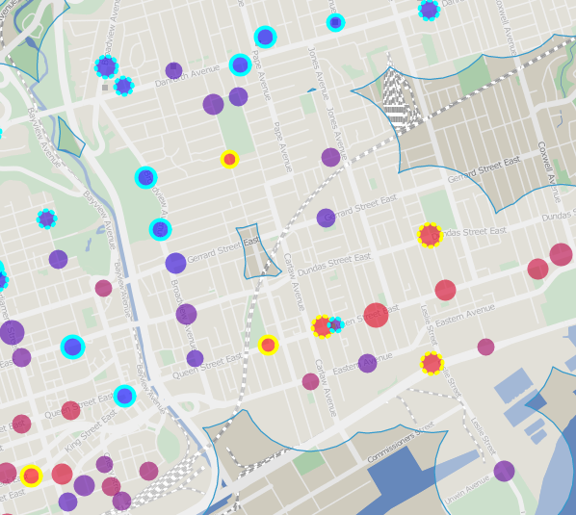576x515 pixels.
Task: Select the cyan-dotted purple marker in park west of Bayview Avenue
Action: pyautogui.click(x=46, y=219)
